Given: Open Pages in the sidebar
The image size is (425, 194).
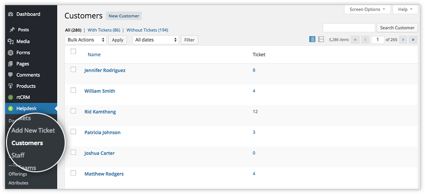Looking at the screenshot, I should [x=23, y=64].
